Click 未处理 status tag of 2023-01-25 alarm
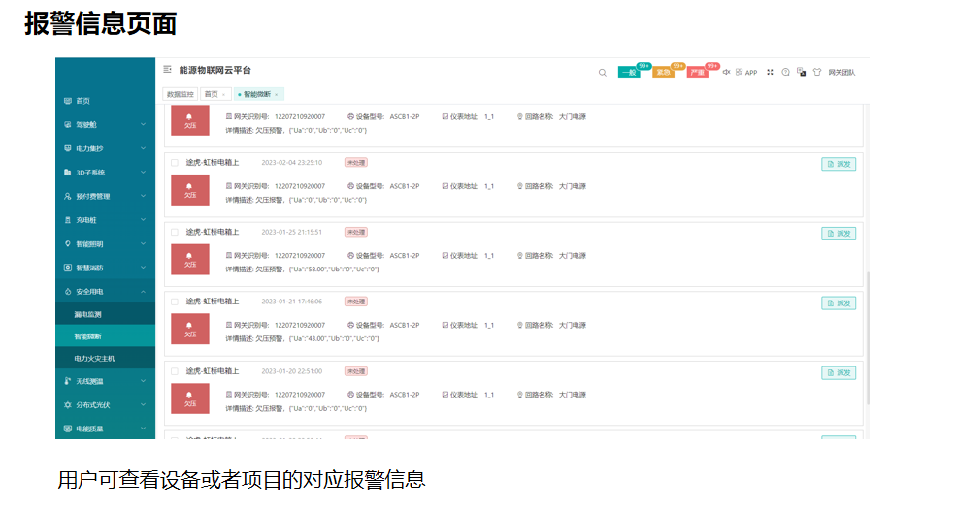 pyautogui.click(x=356, y=233)
